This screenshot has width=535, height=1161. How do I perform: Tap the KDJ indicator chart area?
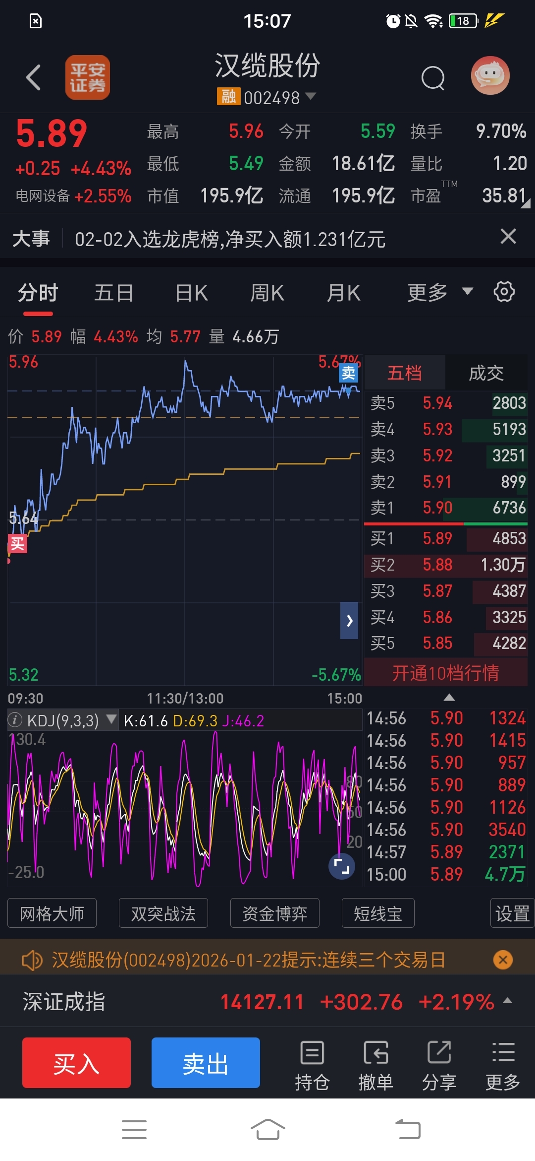(185, 809)
